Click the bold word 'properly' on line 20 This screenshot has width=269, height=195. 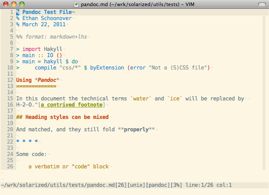137,129
